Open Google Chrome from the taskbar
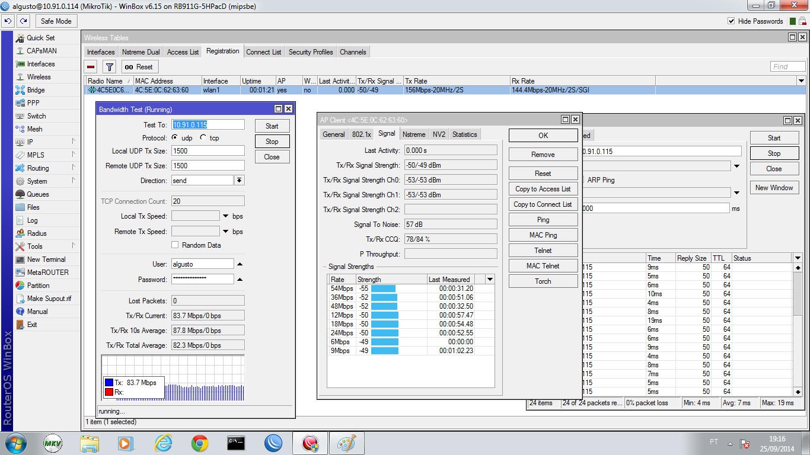This screenshot has height=455, width=810. 200,443
